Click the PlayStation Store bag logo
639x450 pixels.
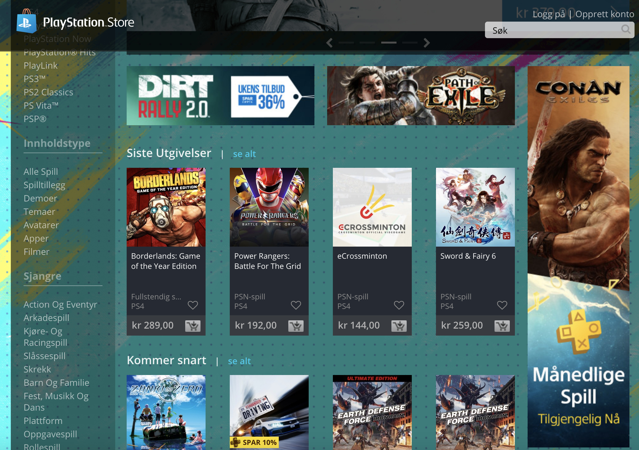26,22
